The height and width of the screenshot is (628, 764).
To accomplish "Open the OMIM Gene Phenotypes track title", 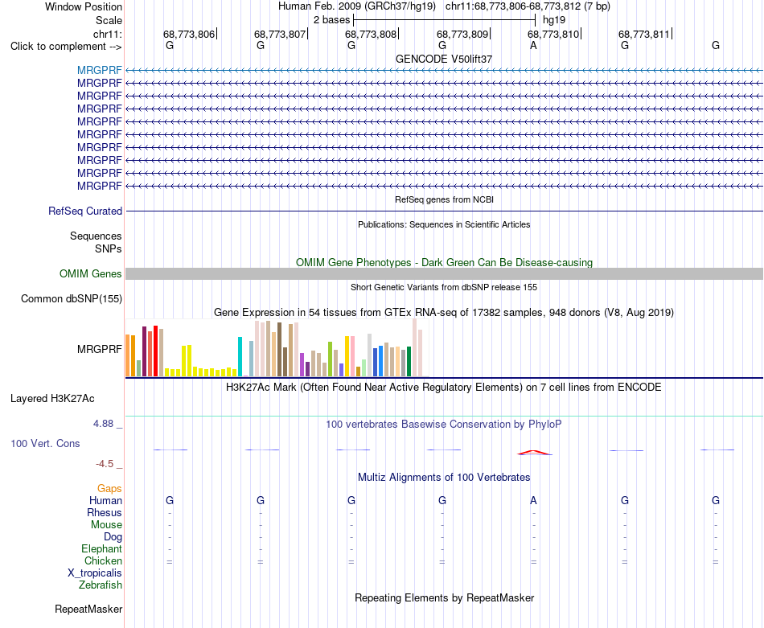I will (444, 263).
